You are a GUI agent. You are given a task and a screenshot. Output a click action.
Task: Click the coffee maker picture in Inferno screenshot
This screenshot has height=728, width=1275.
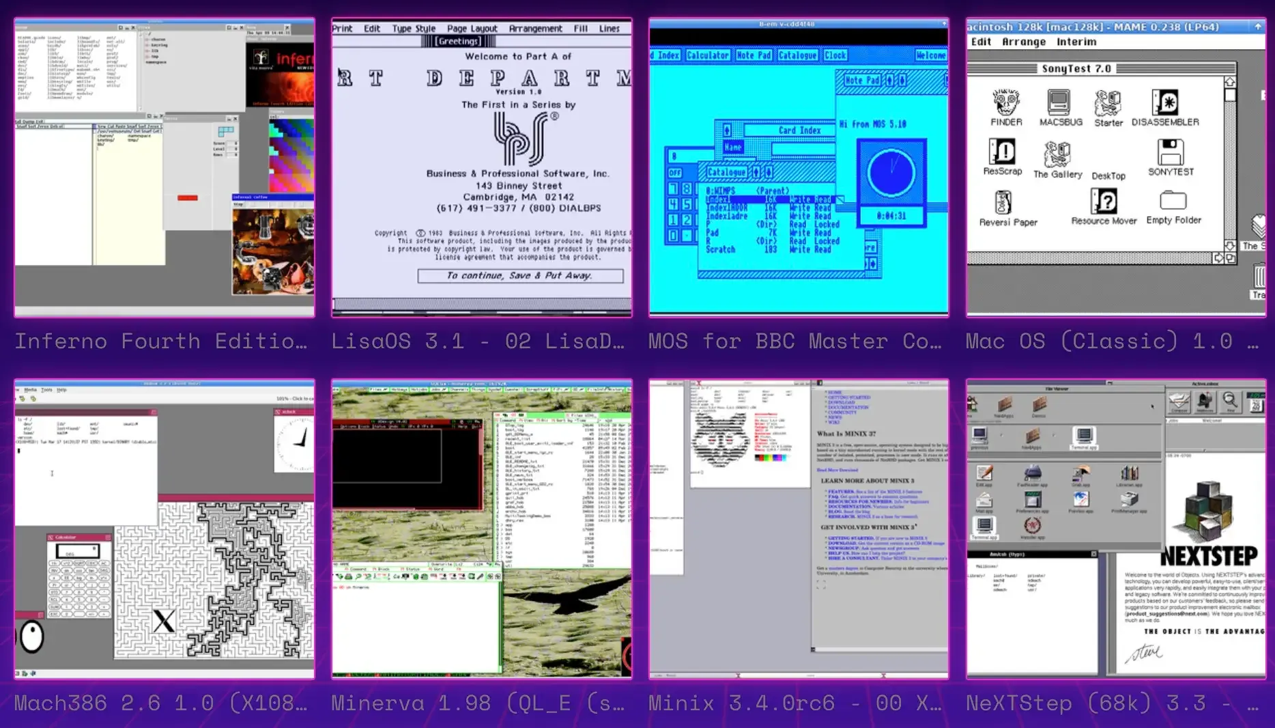273,251
